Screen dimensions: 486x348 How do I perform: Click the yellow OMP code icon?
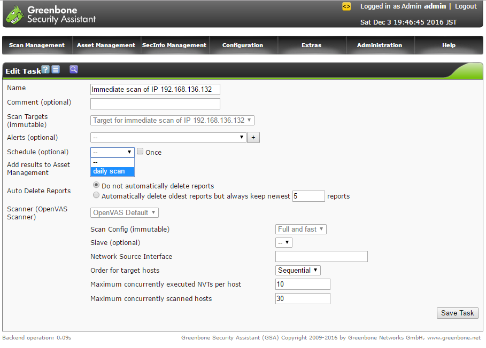coord(346,6)
